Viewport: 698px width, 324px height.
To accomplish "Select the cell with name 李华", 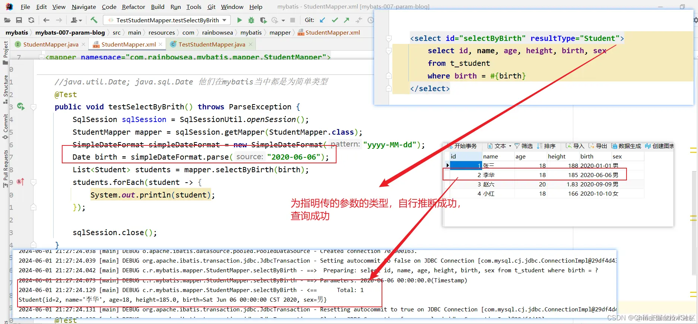I will 498,175.
